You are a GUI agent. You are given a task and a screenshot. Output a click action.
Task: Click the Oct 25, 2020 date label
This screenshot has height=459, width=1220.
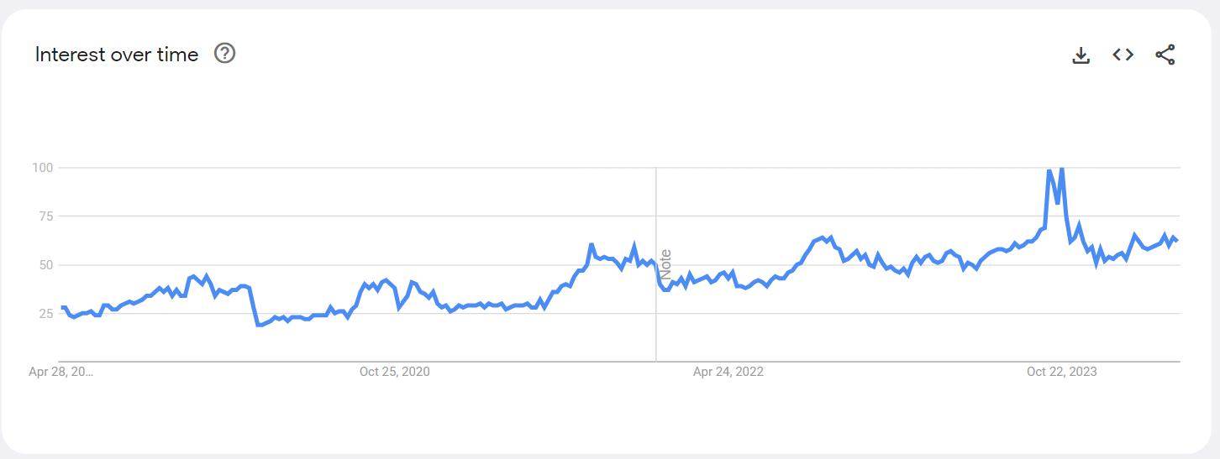point(394,372)
